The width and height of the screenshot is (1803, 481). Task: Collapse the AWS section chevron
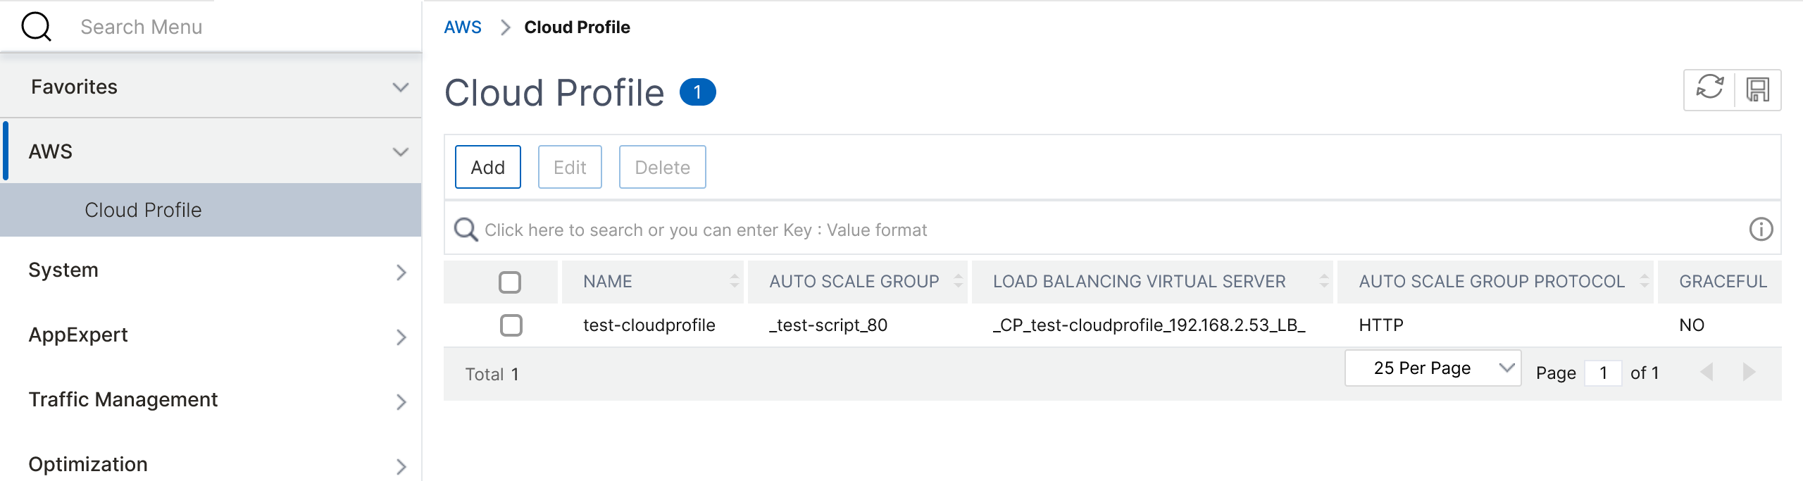coord(401,152)
